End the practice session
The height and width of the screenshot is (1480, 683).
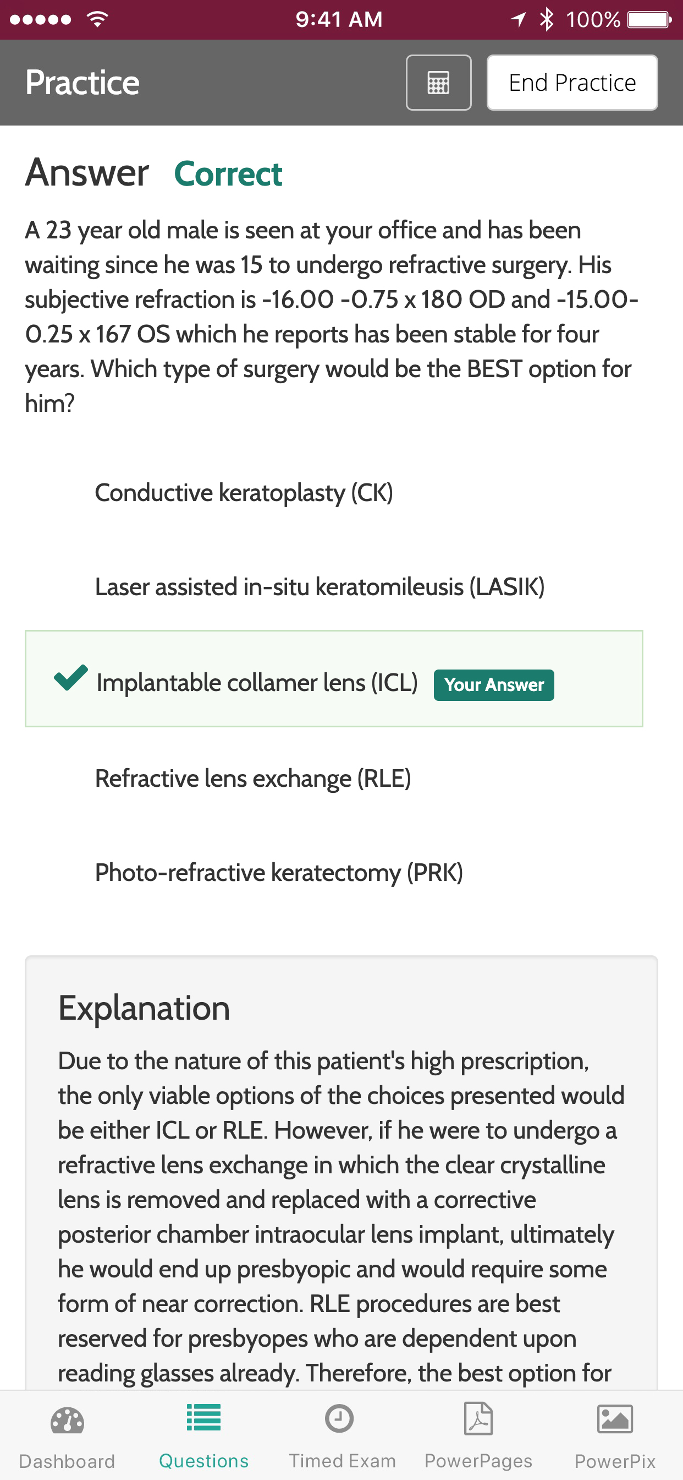pos(572,83)
